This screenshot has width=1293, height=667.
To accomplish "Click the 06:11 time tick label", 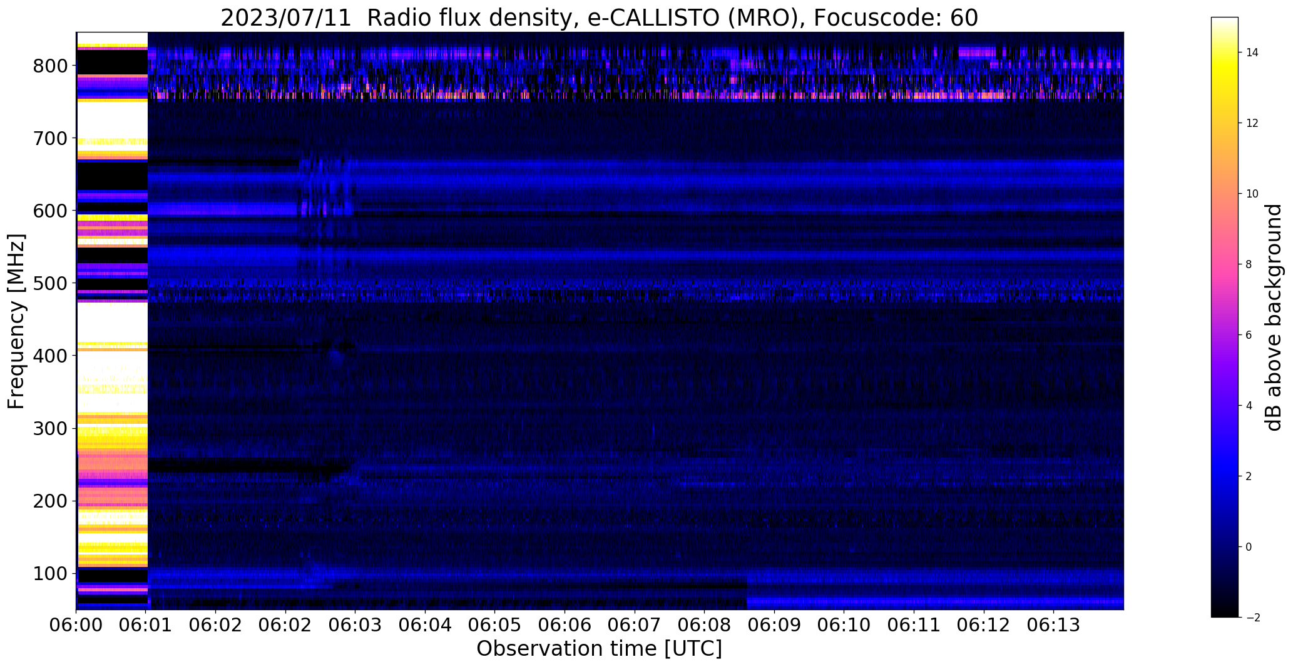I will point(914,624).
